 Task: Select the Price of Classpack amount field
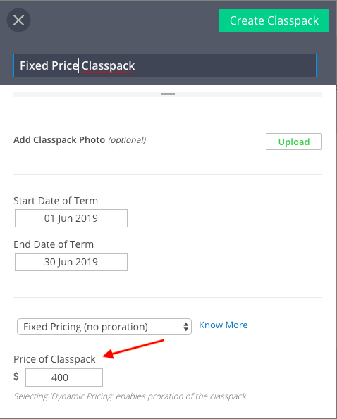[64, 377]
